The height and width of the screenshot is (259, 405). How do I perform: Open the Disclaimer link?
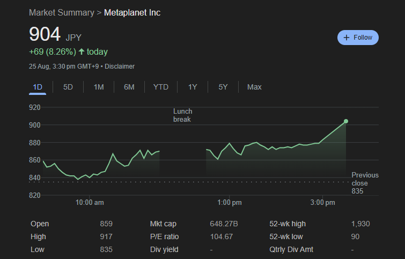click(x=120, y=66)
